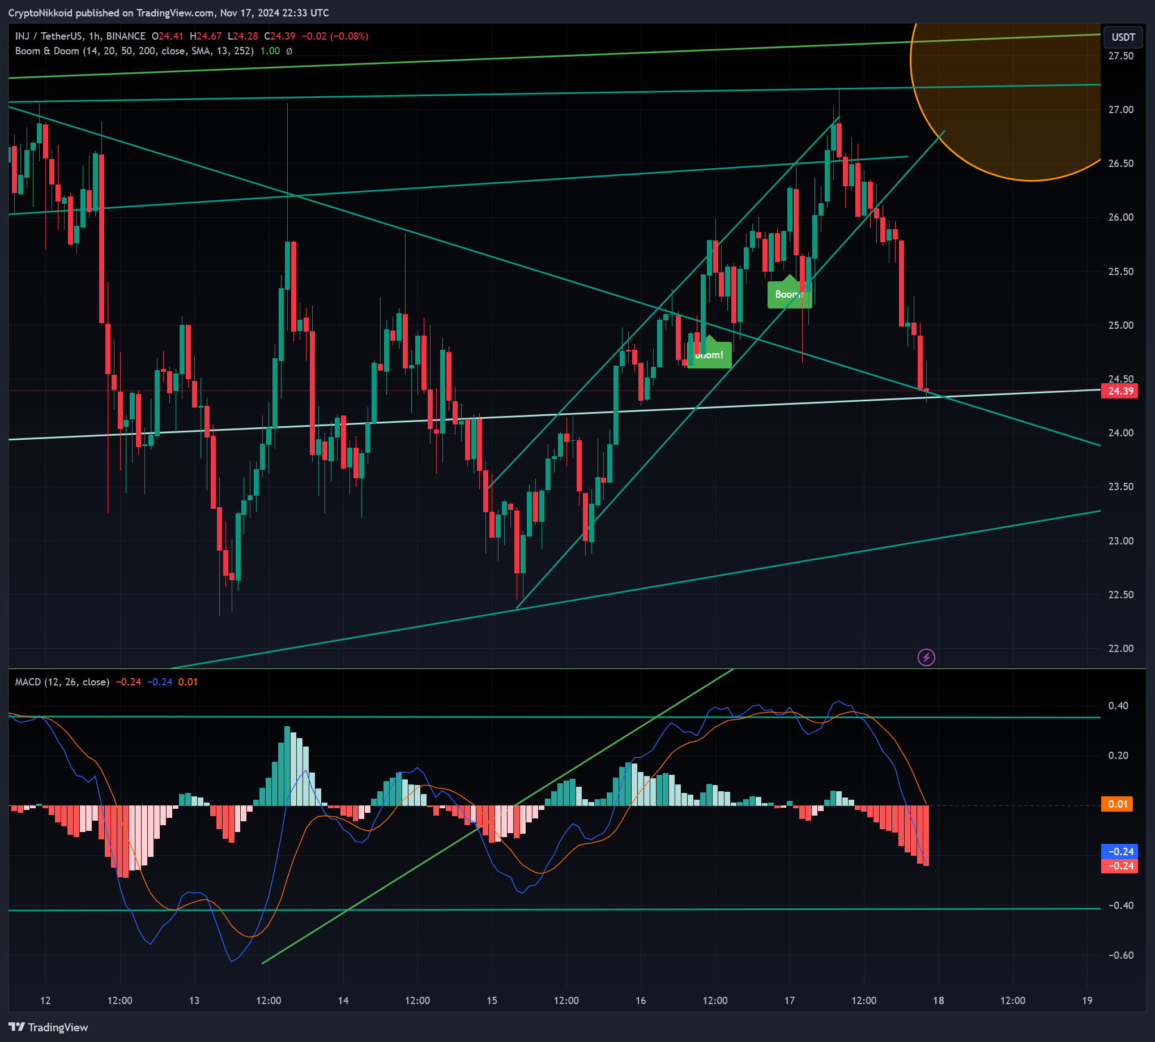Click the red 24.39 current price tag

click(x=1119, y=391)
